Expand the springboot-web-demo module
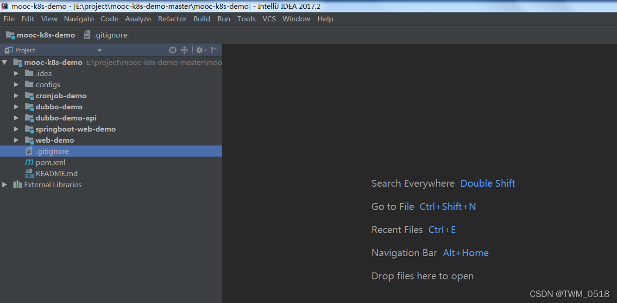The height and width of the screenshot is (303, 617). pos(16,129)
